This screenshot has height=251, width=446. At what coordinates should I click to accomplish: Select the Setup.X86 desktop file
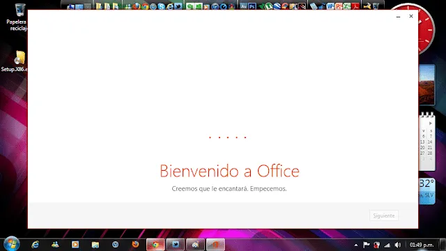[x=15, y=61]
